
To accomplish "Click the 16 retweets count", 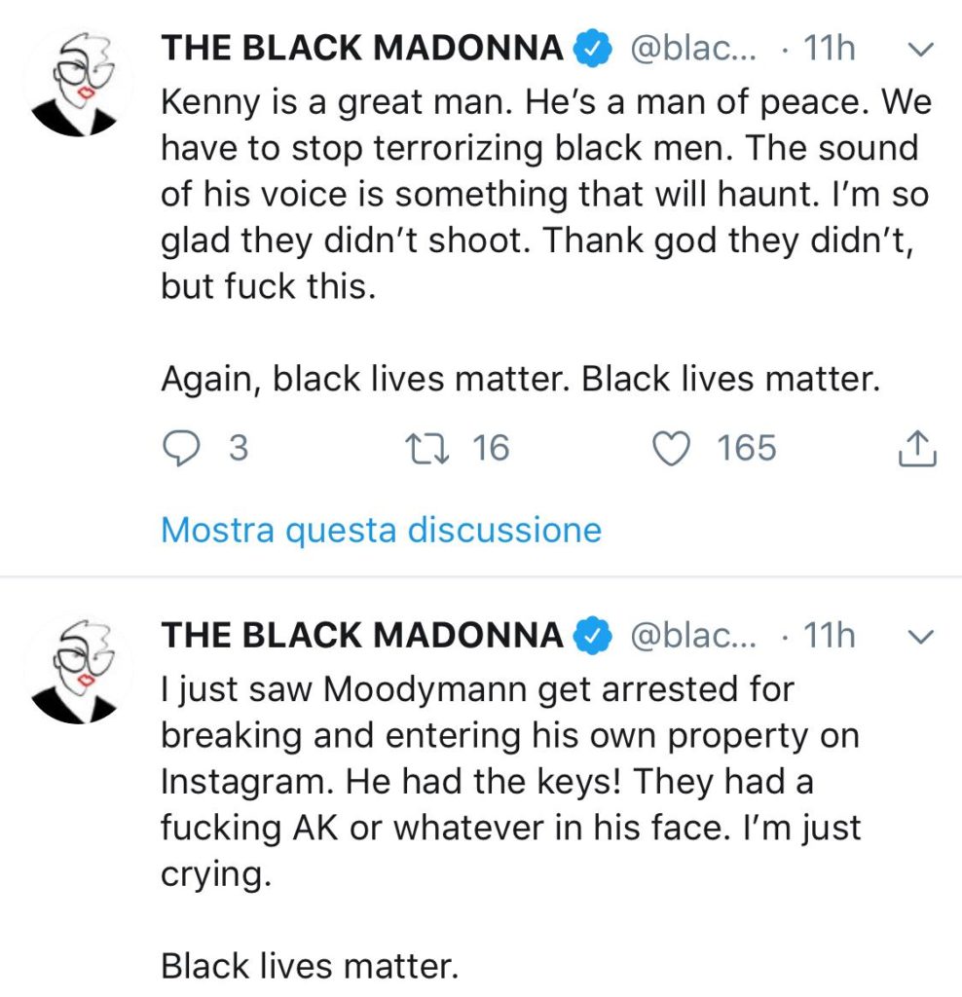I will (490, 448).
